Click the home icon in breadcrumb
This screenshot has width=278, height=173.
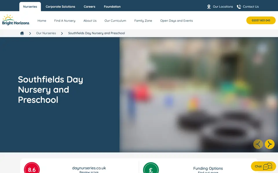click(22, 33)
